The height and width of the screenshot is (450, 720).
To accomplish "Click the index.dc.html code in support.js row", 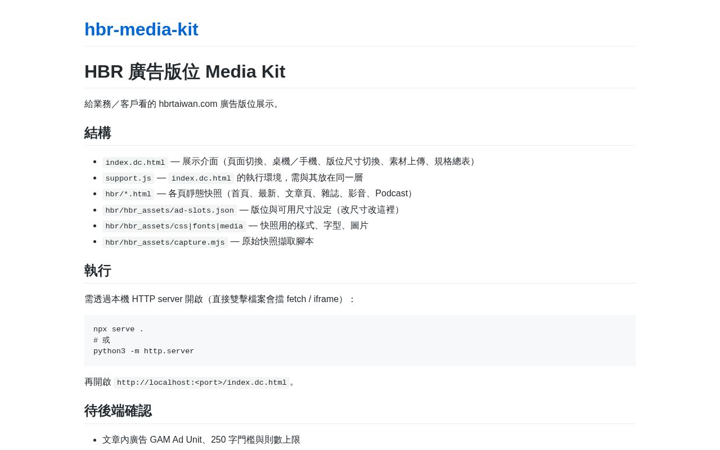I will (x=201, y=178).
